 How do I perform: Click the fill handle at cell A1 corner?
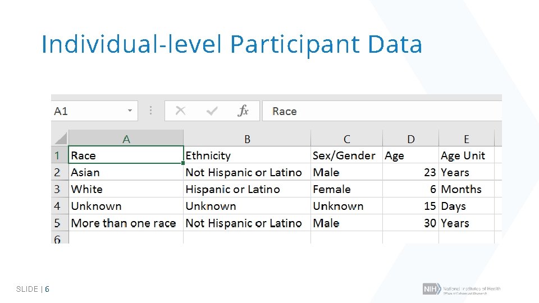(x=183, y=163)
